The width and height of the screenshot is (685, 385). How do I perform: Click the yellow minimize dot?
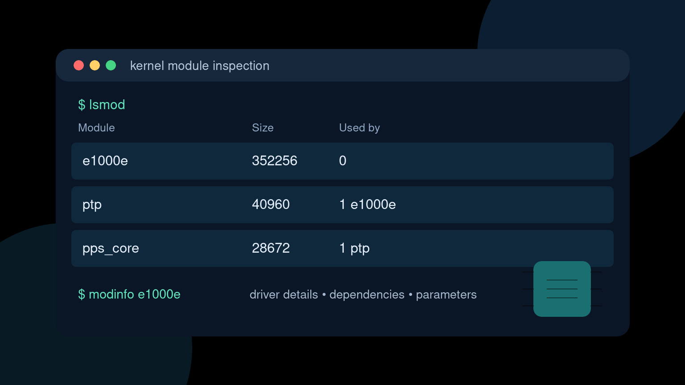point(95,66)
